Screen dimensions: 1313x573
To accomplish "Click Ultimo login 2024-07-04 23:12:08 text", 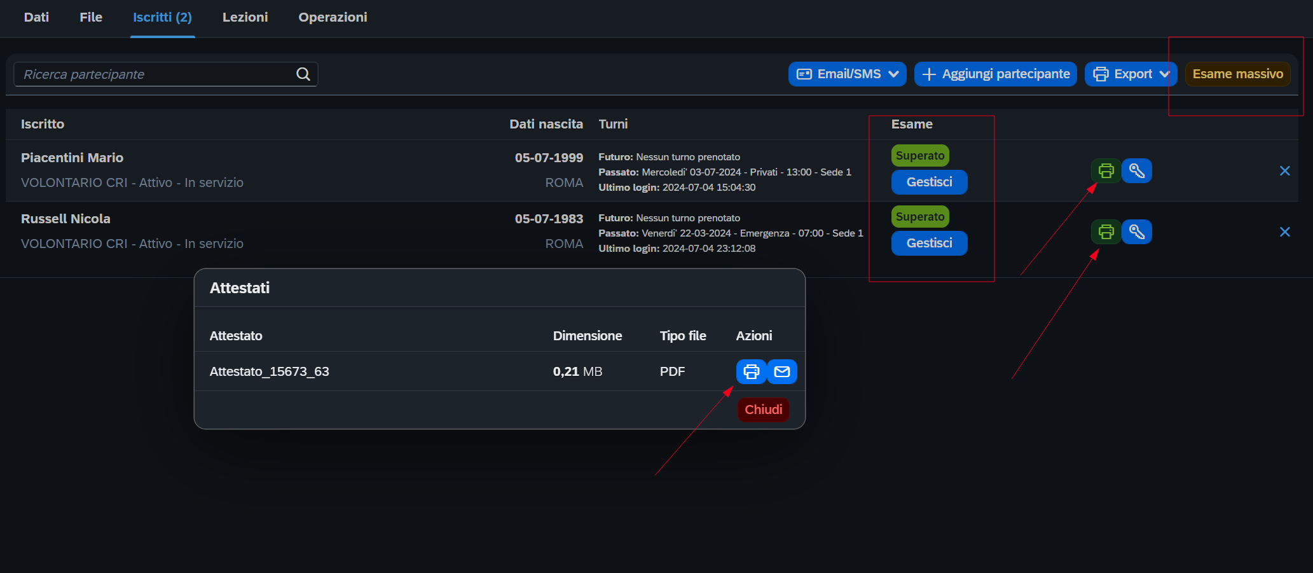I will [x=677, y=249].
